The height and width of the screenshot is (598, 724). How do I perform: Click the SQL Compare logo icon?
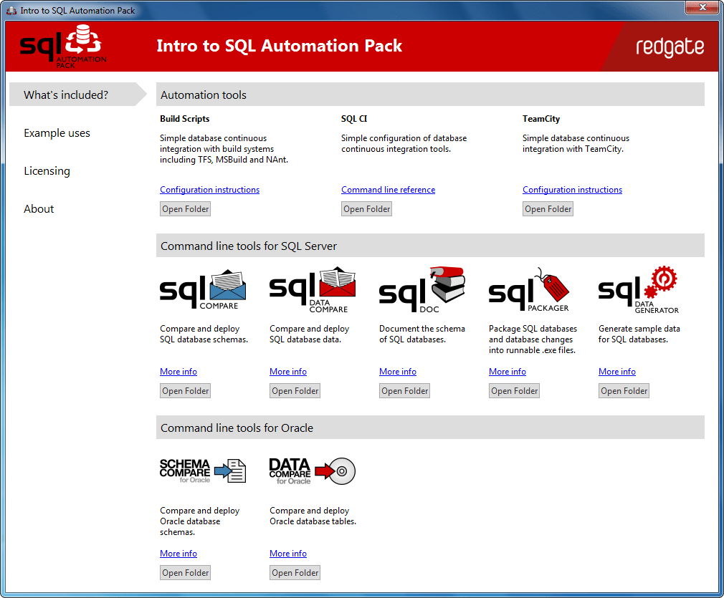(203, 289)
